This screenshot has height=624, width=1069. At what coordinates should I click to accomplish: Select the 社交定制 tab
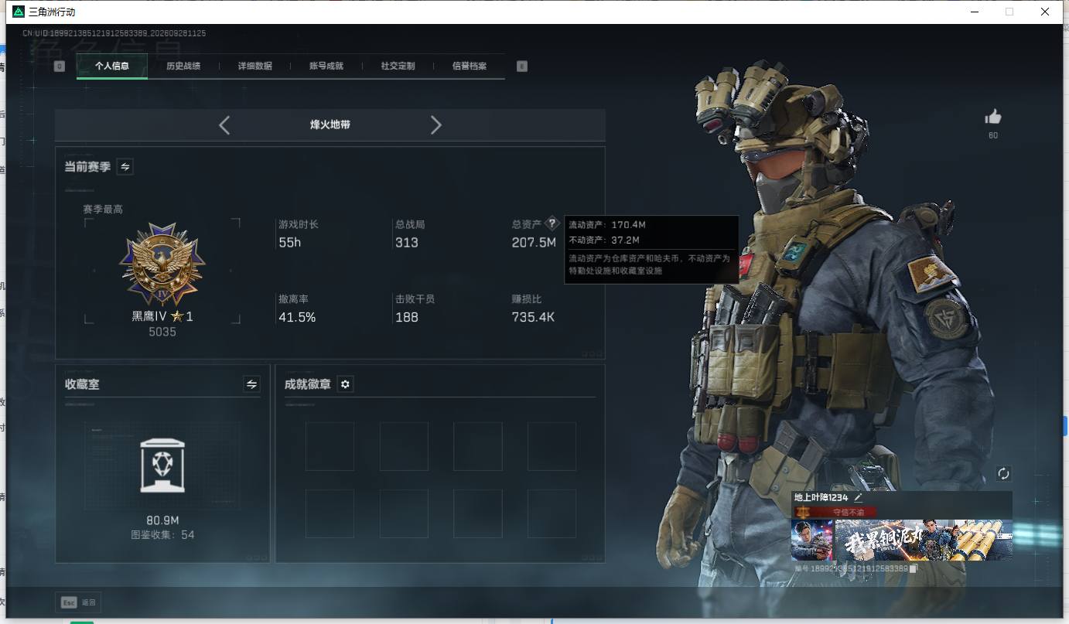coord(398,66)
